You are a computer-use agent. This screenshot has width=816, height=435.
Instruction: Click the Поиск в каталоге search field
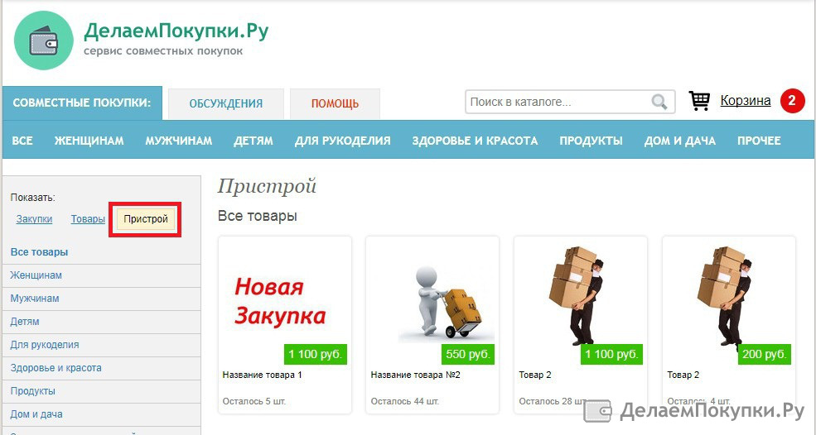point(570,102)
